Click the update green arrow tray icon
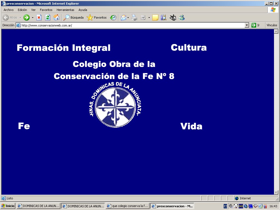Viewport: 280px width, 210px height. coord(261,206)
